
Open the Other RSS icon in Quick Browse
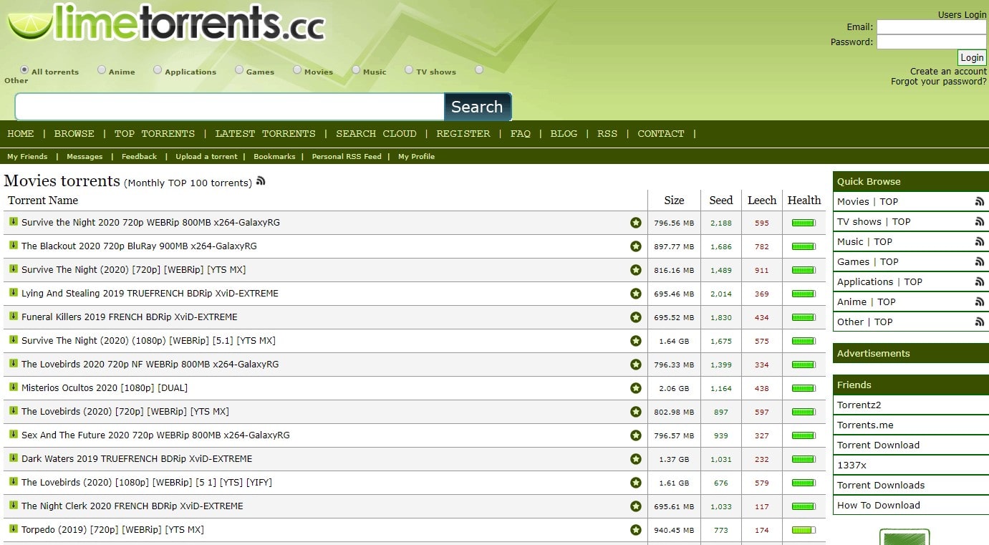pyautogui.click(x=979, y=322)
